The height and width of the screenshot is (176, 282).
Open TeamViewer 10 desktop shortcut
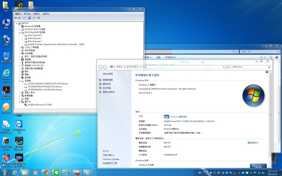click(x=19, y=127)
